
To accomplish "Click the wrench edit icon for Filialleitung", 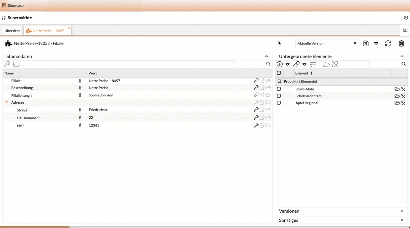I will pos(256,95).
